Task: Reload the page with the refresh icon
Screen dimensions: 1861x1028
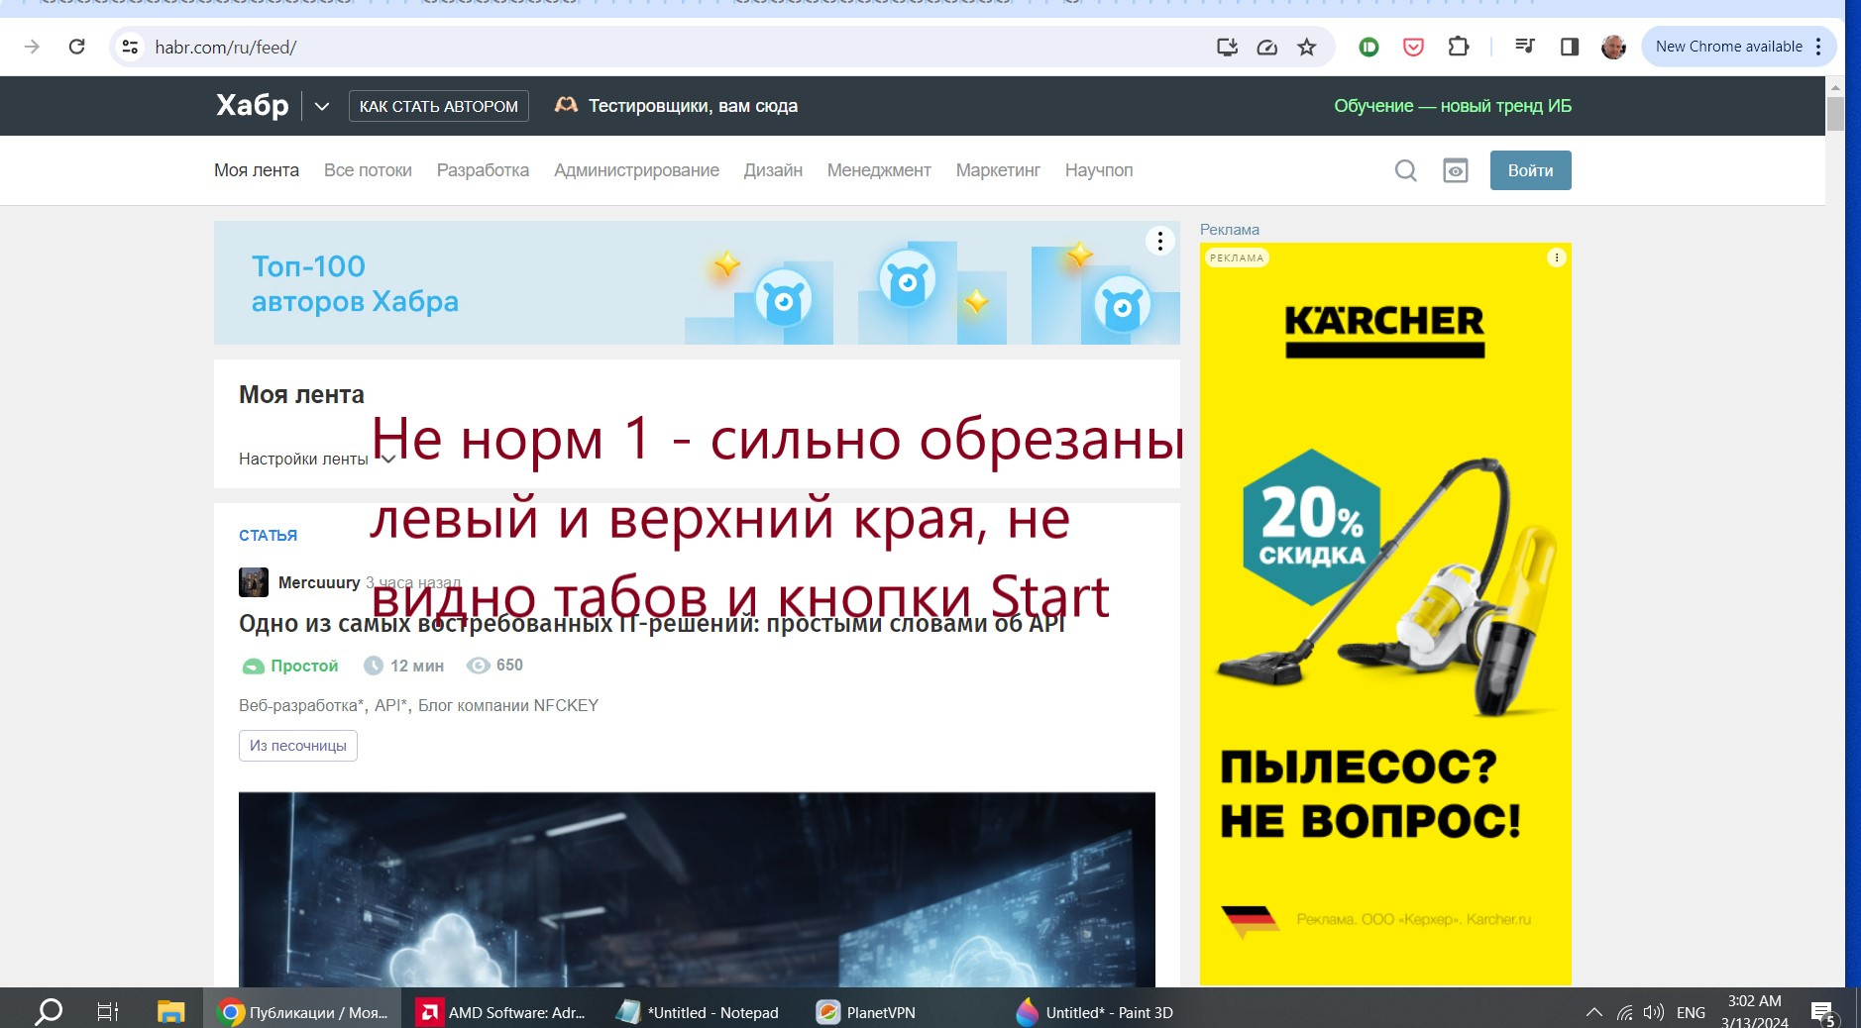Action: click(76, 47)
